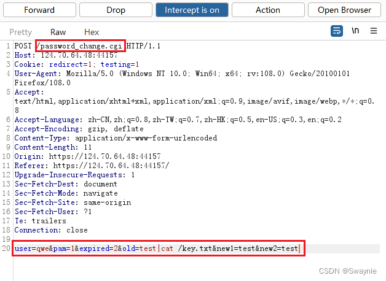Open the editor hamburger options menu
This screenshot has height=281, width=386.
pos(374,31)
